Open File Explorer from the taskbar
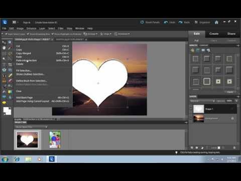 pos(28,159)
